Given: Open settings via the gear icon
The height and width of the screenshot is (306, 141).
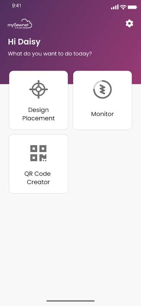Looking at the screenshot, I should coord(130,24).
